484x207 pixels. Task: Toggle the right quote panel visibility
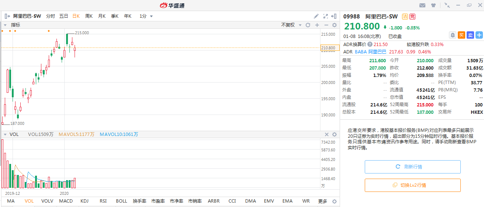coord(334,16)
